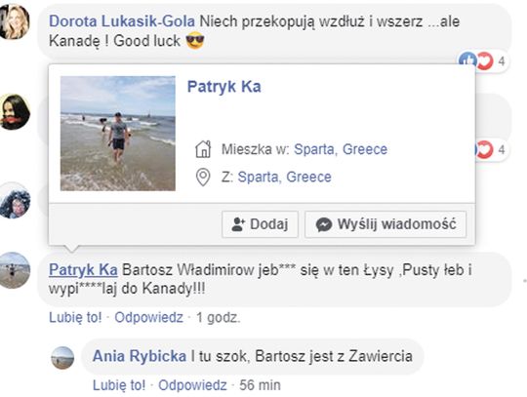
Task: Click Lubię to! under Ania Rybicka's reply
Action: coord(119,385)
